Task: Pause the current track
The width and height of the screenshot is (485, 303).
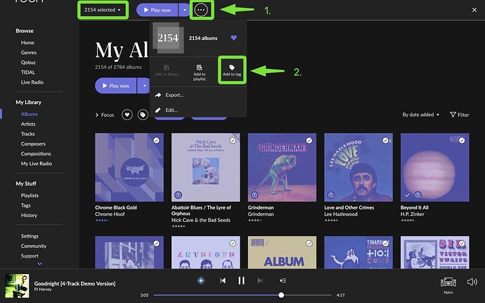Action: pos(241,281)
